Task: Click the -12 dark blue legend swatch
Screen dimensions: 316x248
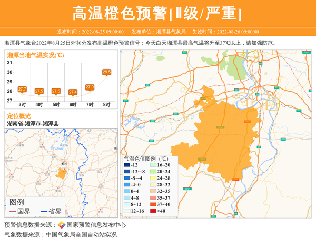Action: pyautogui.click(x=127, y=165)
